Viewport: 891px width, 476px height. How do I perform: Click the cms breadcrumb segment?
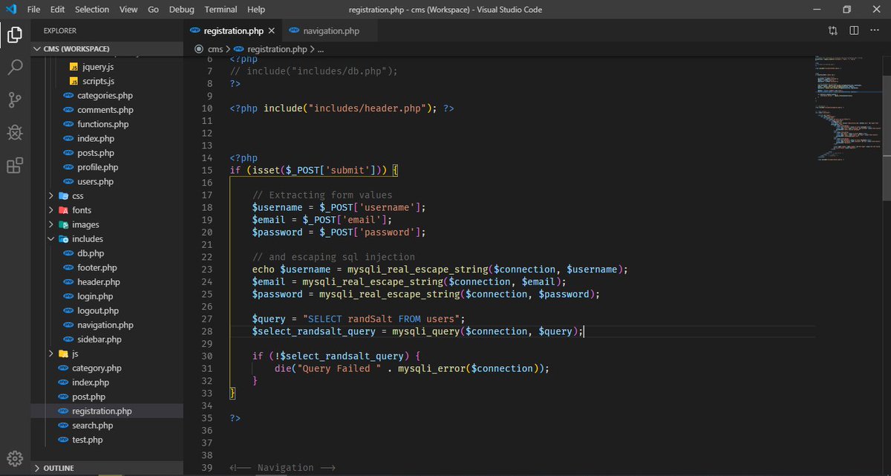coord(215,49)
